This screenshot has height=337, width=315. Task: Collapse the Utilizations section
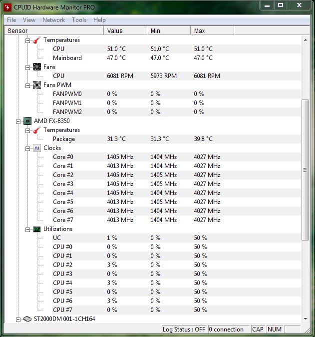point(27,230)
